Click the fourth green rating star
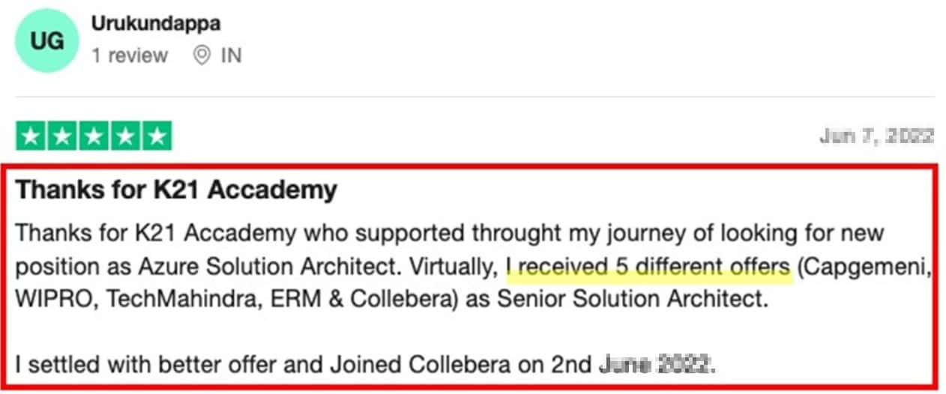Screen dimensions: 946x394 pyautogui.click(x=125, y=136)
